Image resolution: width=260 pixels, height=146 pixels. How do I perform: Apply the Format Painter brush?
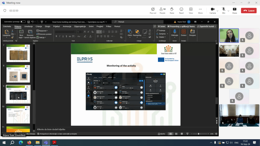coord(12,37)
